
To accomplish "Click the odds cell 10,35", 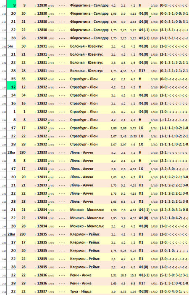I will (x=133, y=136).
